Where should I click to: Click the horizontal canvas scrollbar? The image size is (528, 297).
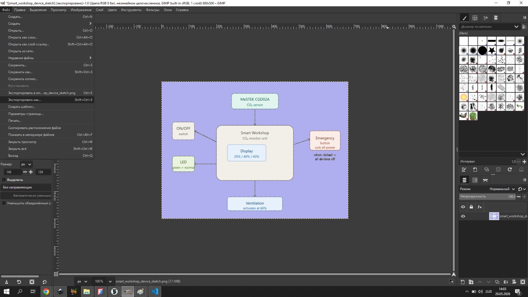pos(254,274)
